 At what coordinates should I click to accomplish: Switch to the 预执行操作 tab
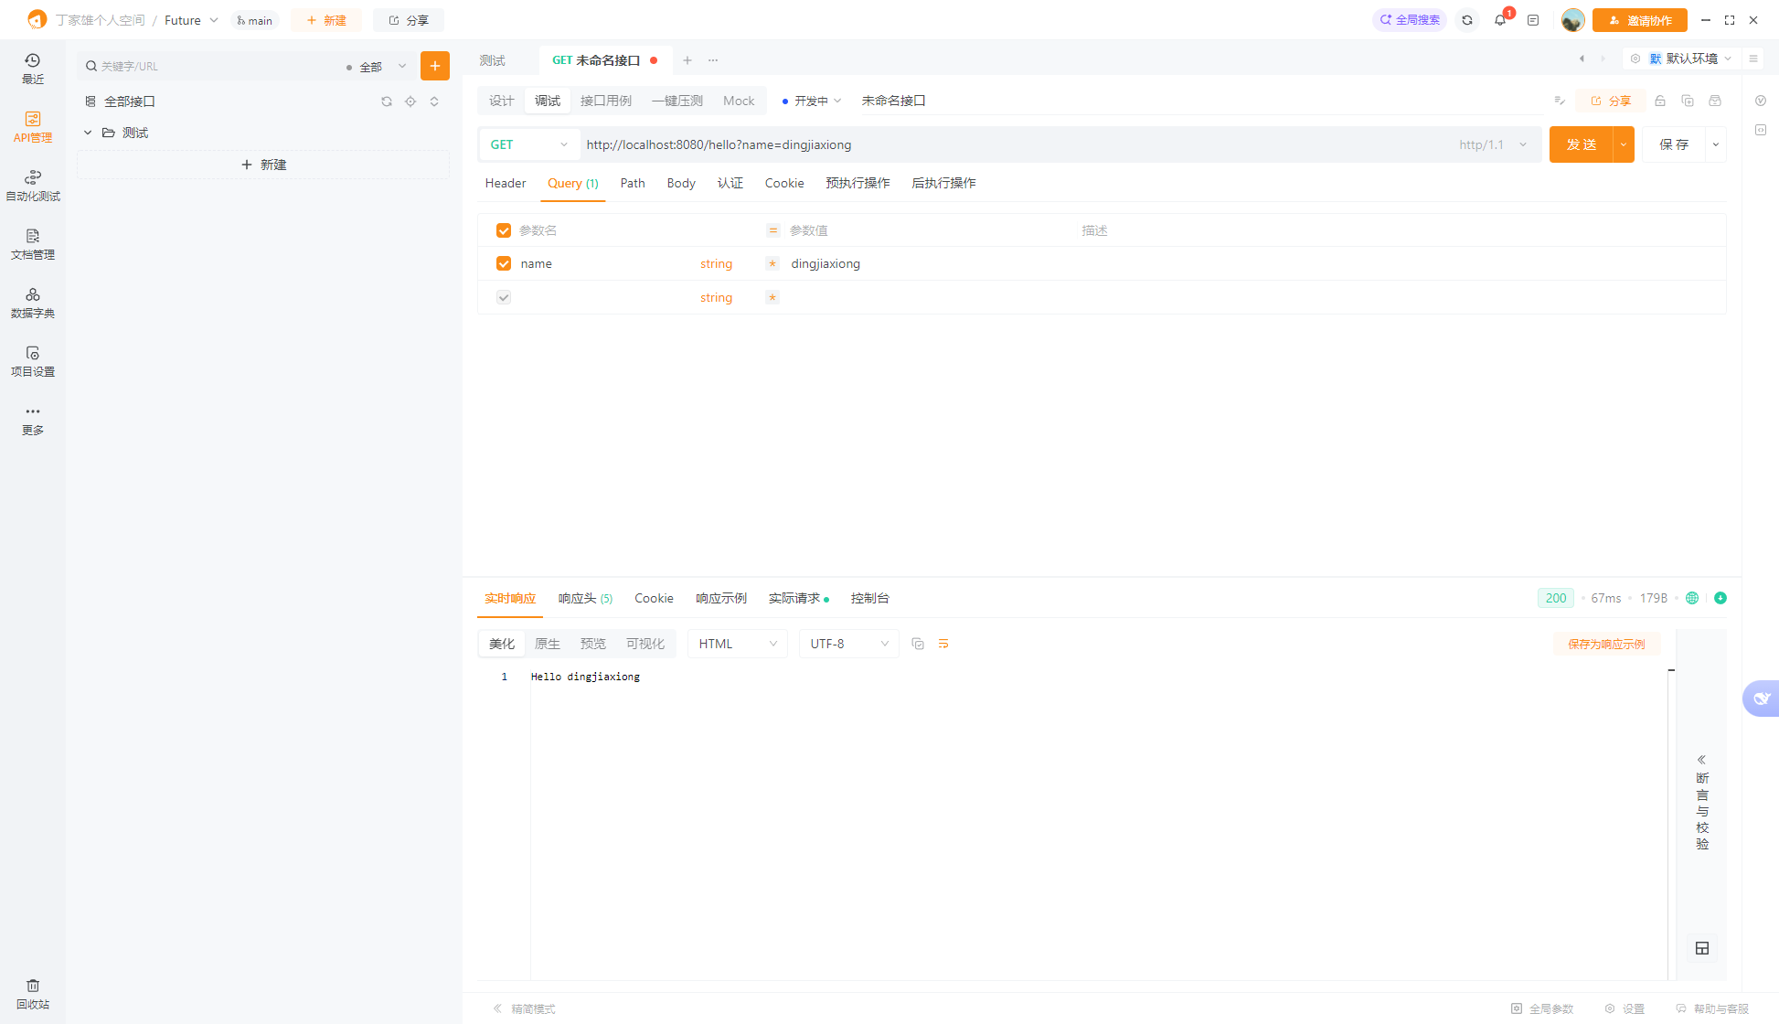pos(858,183)
